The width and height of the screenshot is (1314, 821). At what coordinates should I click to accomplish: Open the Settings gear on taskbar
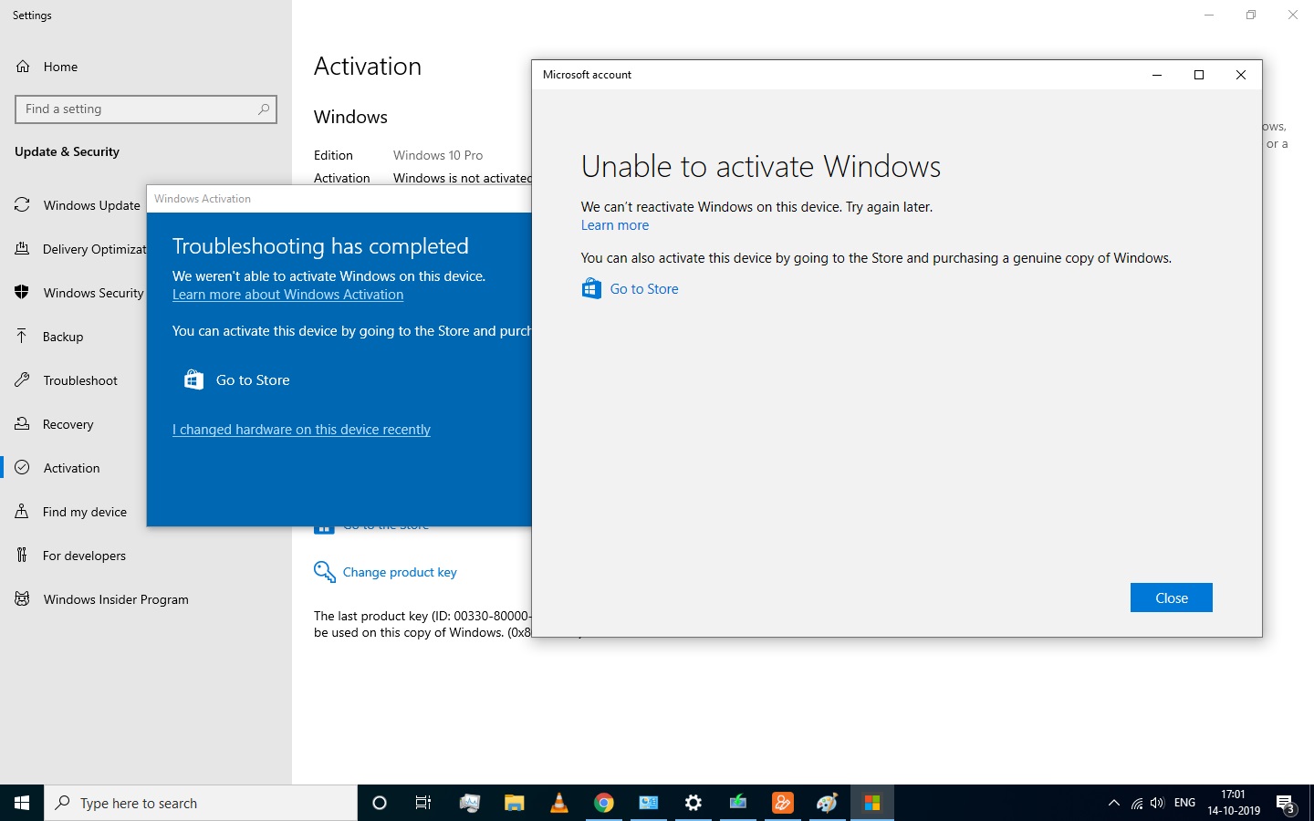click(x=693, y=803)
